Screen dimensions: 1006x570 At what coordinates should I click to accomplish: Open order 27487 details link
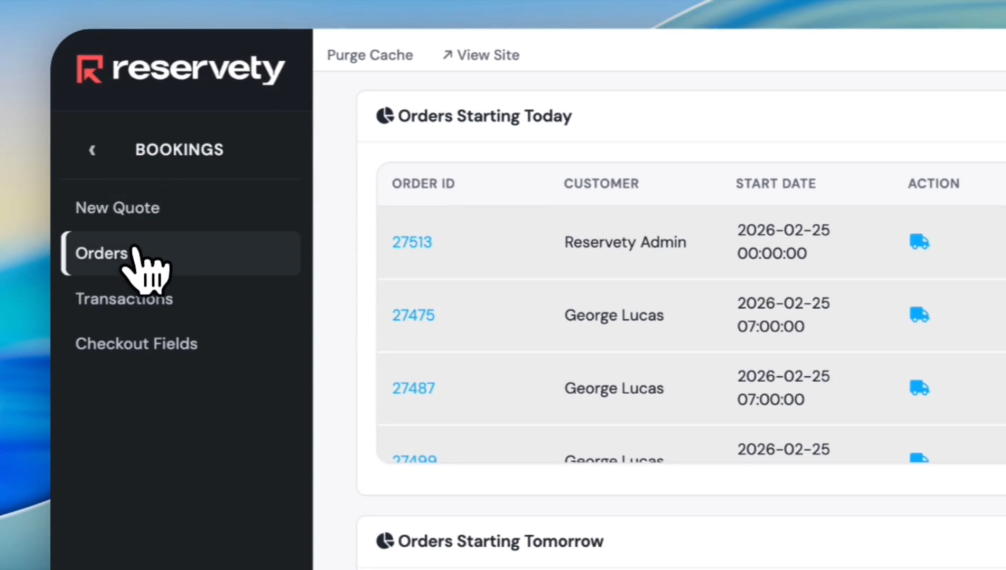(413, 388)
